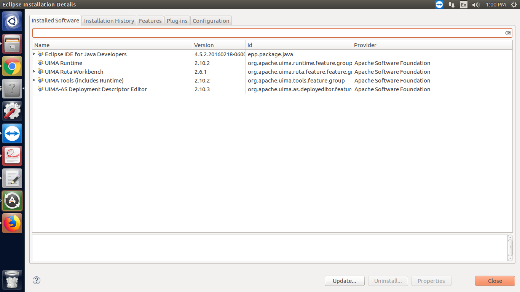This screenshot has height=292, width=520.
Task: Open the Files manager in the dock
Action: (x=12, y=44)
